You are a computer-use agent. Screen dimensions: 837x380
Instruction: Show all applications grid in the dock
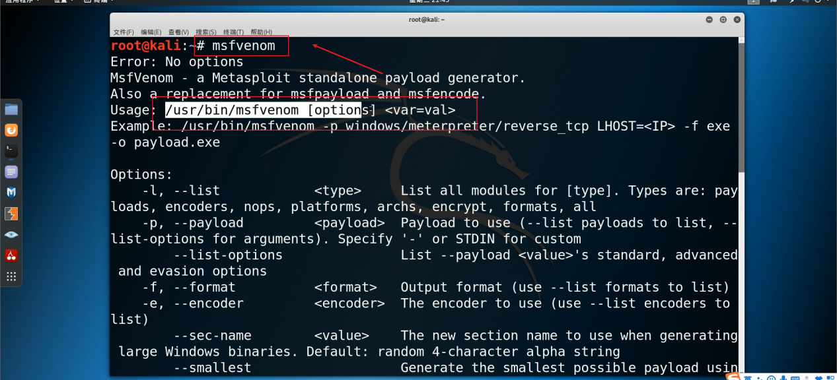(x=11, y=276)
